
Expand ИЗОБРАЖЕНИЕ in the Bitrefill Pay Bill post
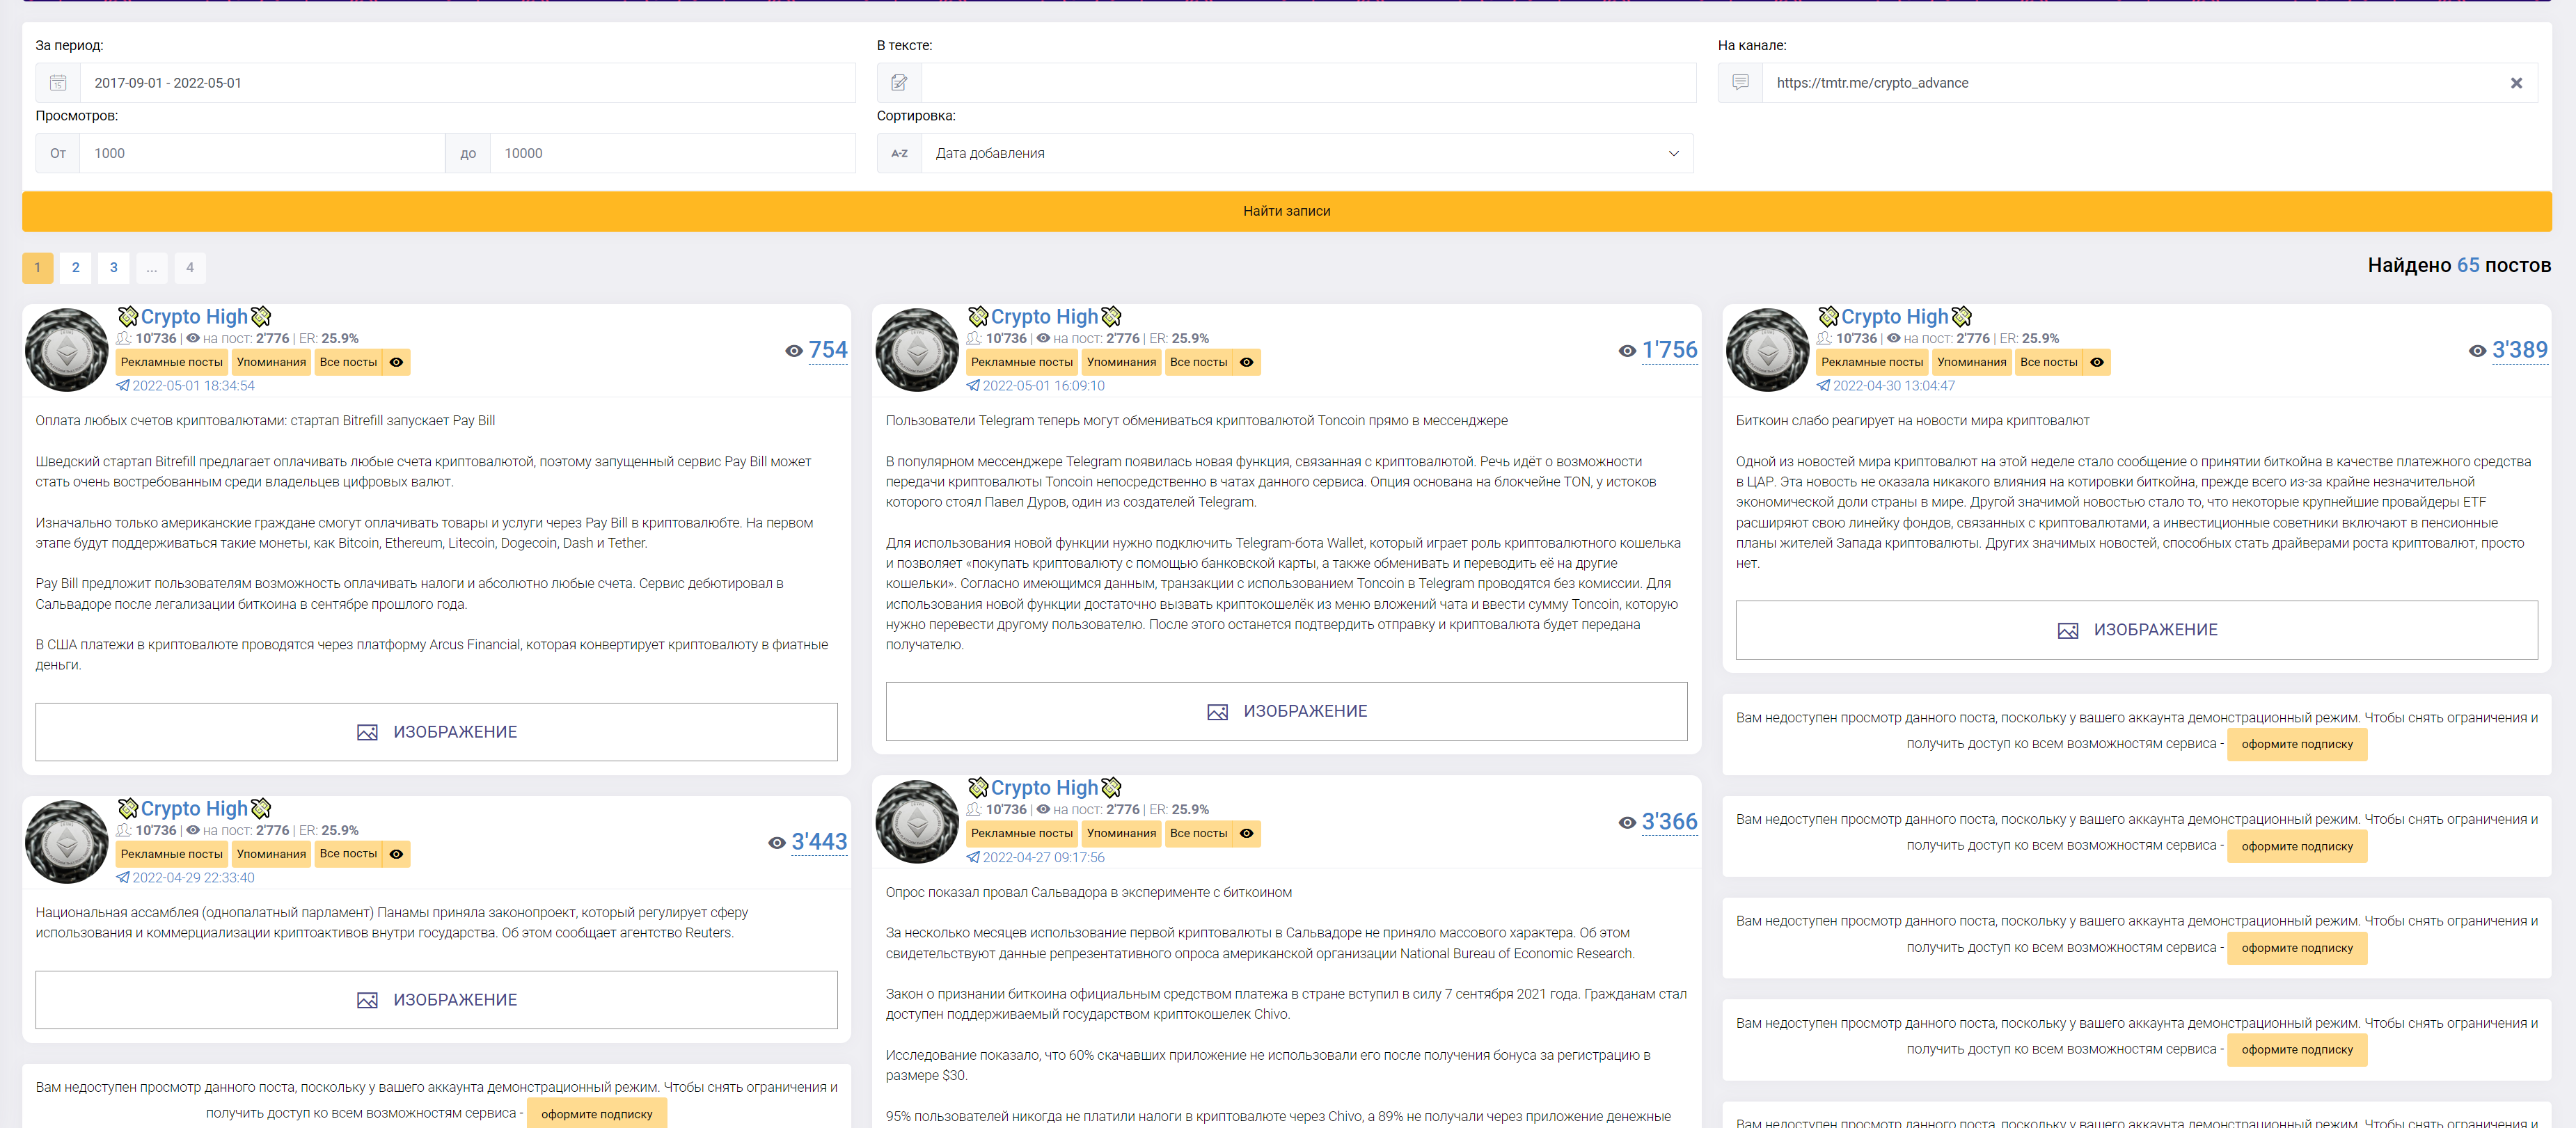(436, 732)
